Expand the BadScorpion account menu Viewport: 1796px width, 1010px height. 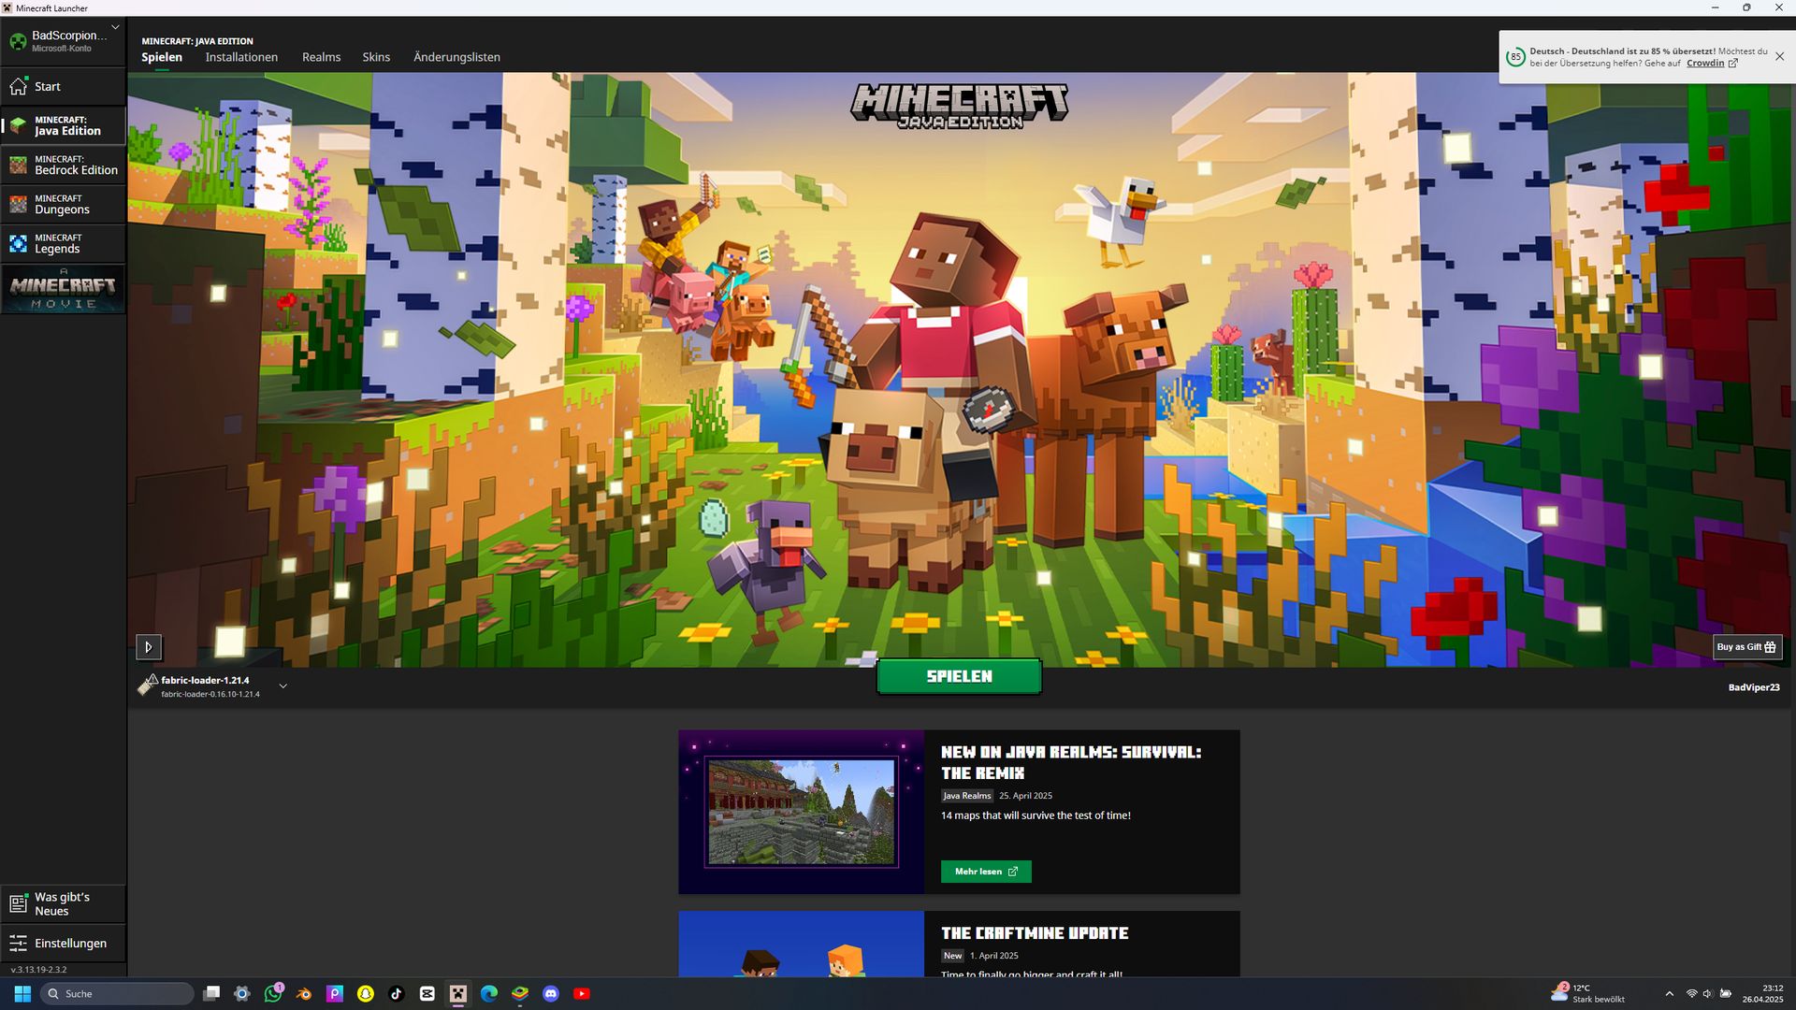click(115, 28)
